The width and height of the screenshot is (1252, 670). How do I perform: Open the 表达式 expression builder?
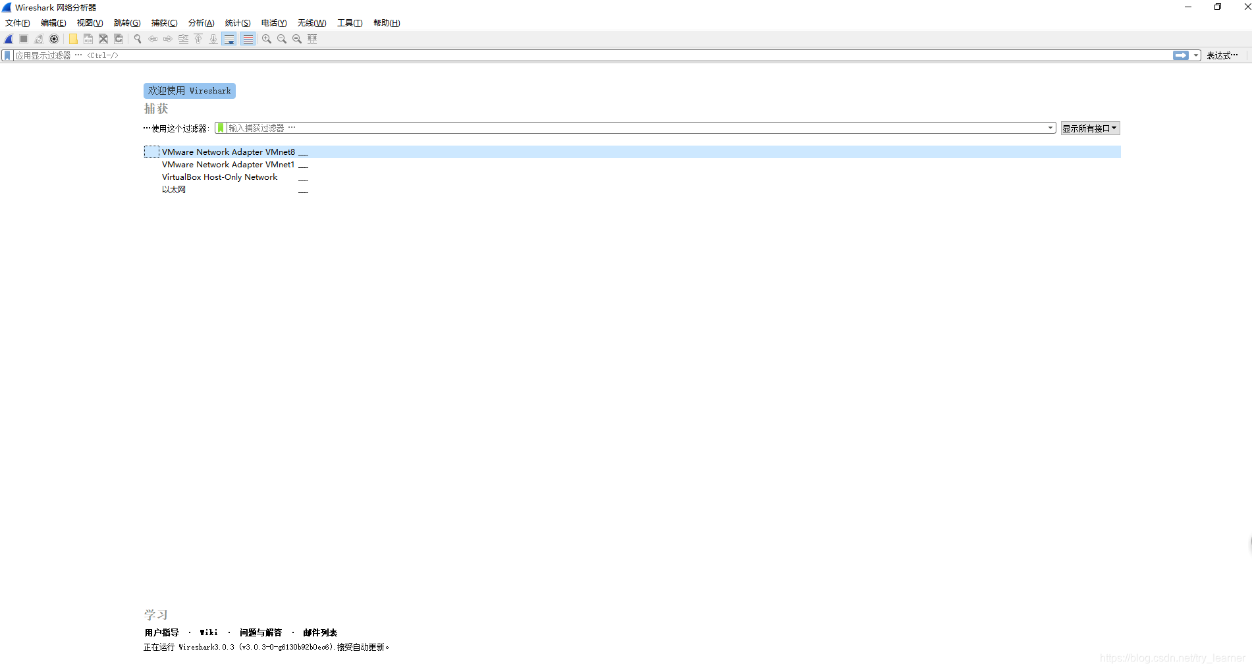point(1222,55)
